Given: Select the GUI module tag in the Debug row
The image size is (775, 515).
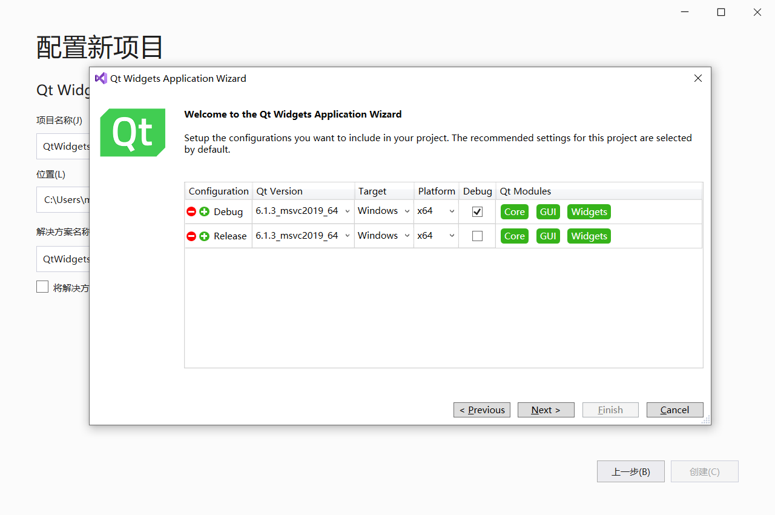Looking at the screenshot, I should point(548,211).
